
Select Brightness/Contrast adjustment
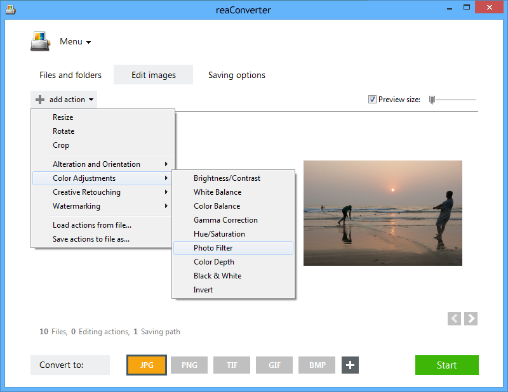tap(233, 178)
